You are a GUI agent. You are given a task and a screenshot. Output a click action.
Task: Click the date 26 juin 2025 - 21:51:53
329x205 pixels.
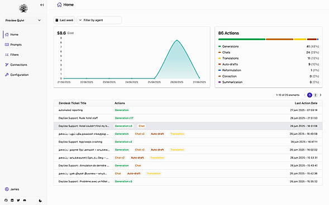pyautogui.click(x=304, y=118)
